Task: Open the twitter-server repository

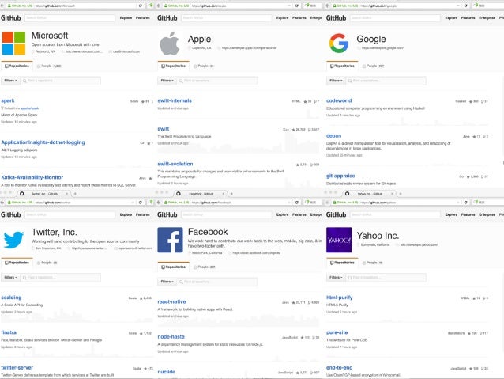Action: click(x=17, y=367)
